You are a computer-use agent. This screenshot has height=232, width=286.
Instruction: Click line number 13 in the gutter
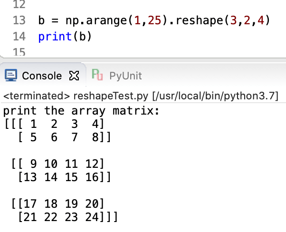[x=19, y=21]
